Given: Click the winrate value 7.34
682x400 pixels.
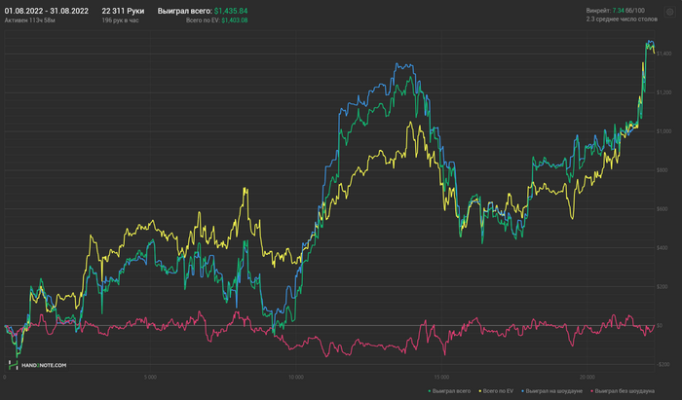Looking at the screenshot, I should (x=618, y=11).
